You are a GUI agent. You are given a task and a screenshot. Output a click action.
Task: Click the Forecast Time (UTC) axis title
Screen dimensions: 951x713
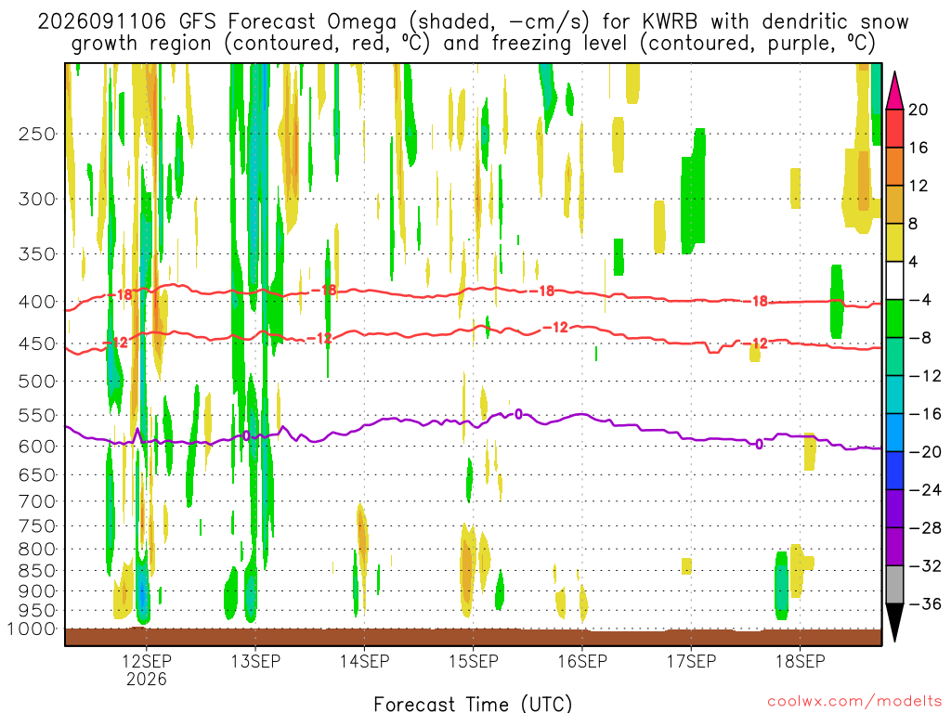473,704
